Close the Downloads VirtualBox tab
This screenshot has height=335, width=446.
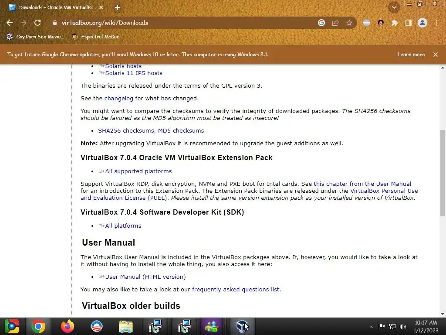(x=101, y=7)
